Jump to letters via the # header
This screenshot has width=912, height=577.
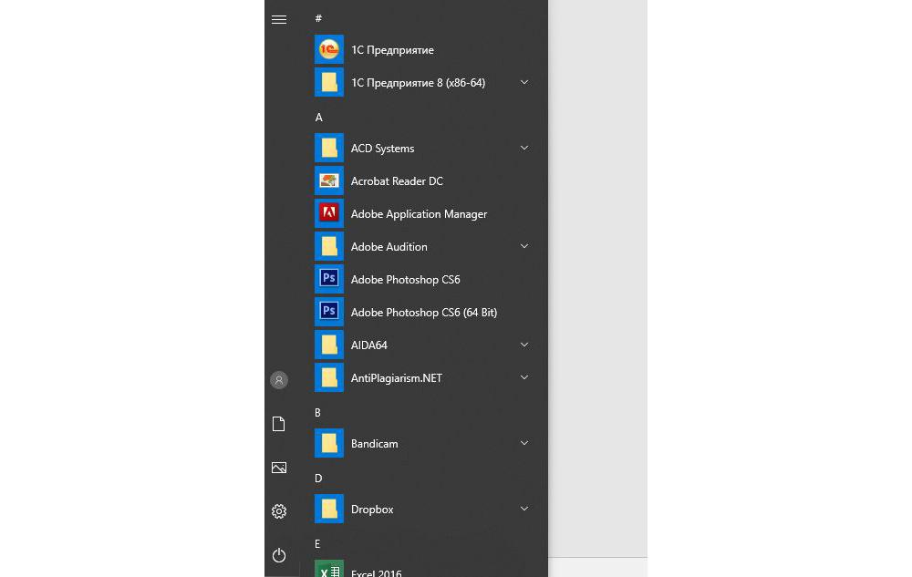(x=318, y=18)
